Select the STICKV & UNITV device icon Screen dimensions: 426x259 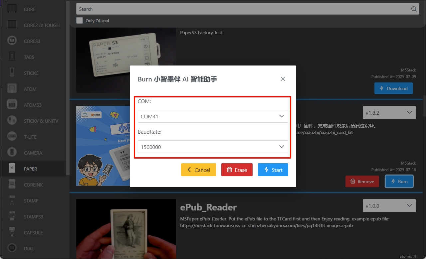click(x=12, y=121)
